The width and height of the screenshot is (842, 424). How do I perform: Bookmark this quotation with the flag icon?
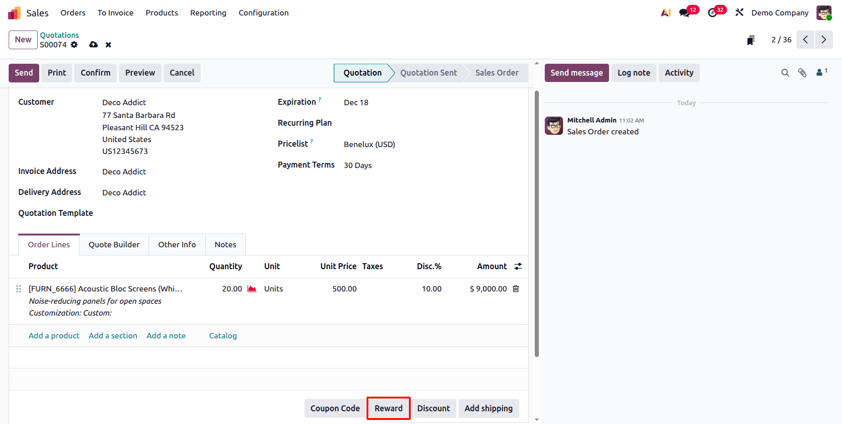tap(751, 40)
